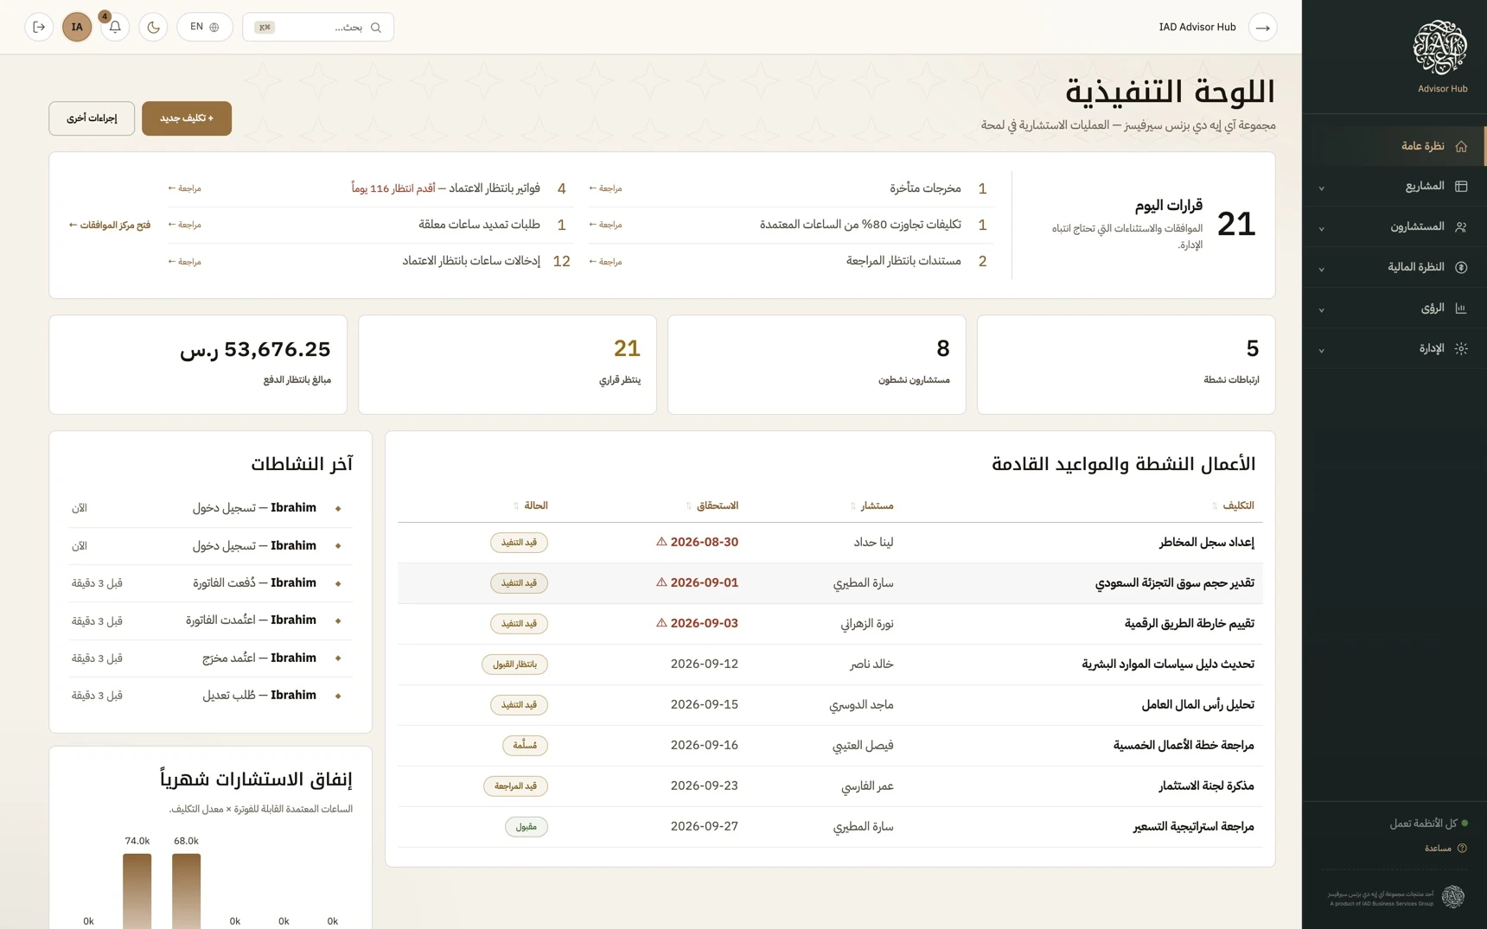The width and height of the screenshot is (1487, 929).
Task: Sort table by الاستحقاق column header
Action: [x=712, y=506]
